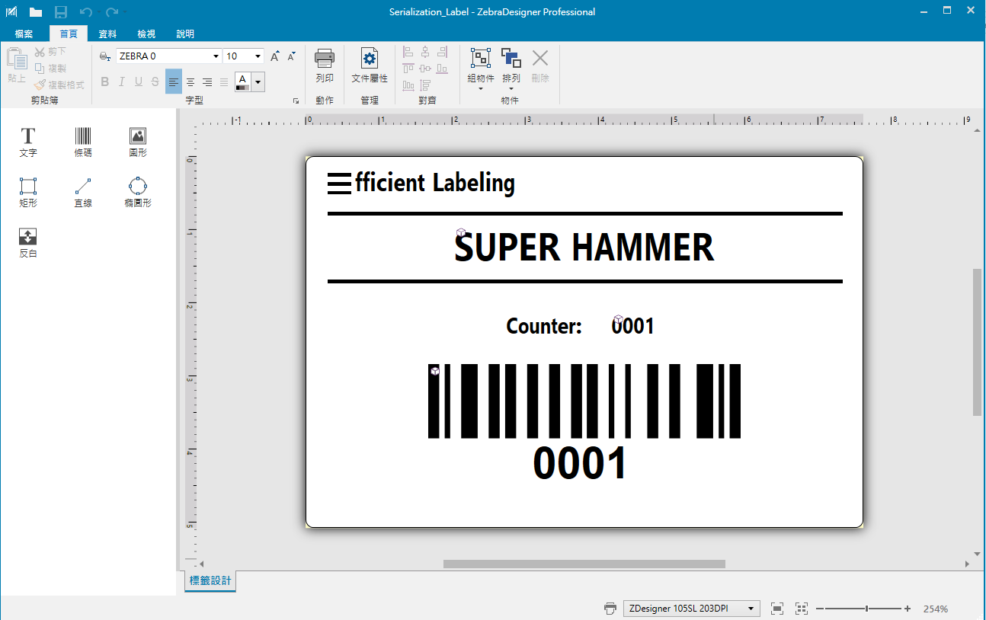The width and height of the screenshot is (986, 620).
Task: Open the 檔案 (File) tab
Action: coord(24,34)
